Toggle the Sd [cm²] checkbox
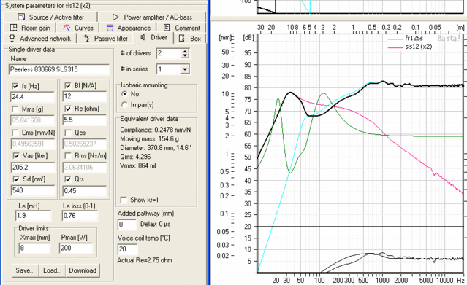The width and height of the screenshot is (467, 285). click(16, 179)
